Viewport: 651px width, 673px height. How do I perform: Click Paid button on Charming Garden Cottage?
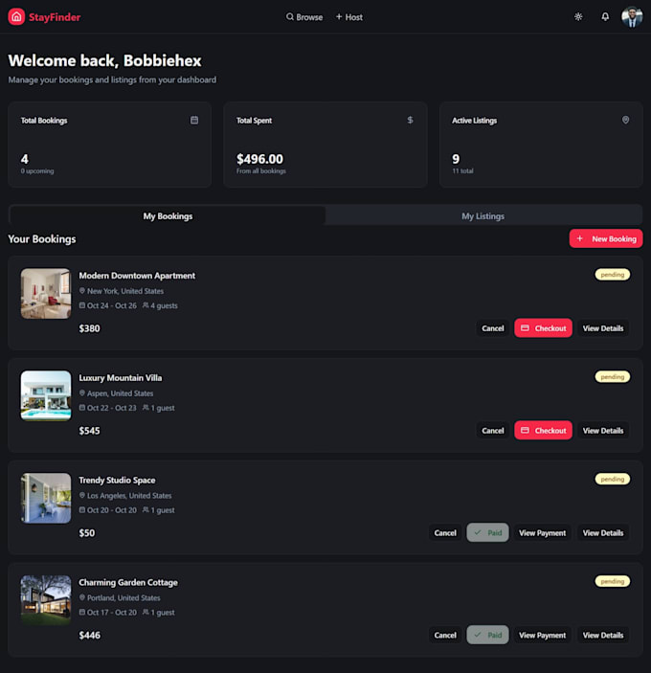click(487, 635)
